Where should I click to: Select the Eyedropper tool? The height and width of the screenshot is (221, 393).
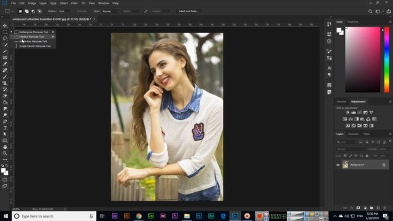[x=5, y=64]
